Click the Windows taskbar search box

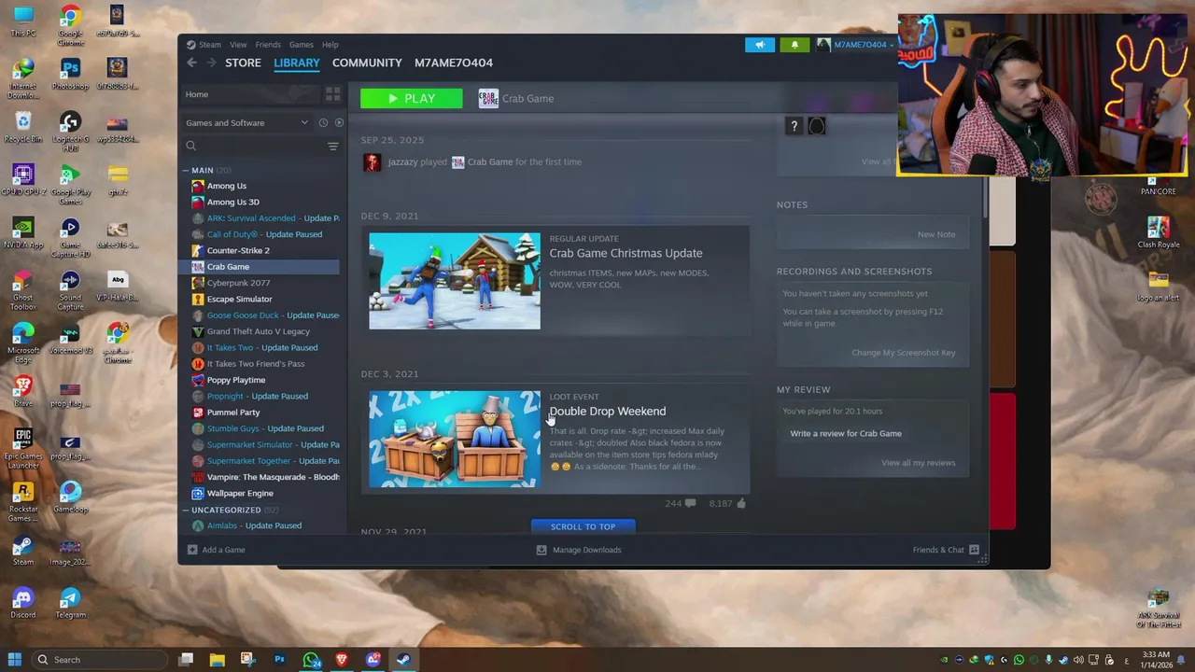(x=101, y=660)
